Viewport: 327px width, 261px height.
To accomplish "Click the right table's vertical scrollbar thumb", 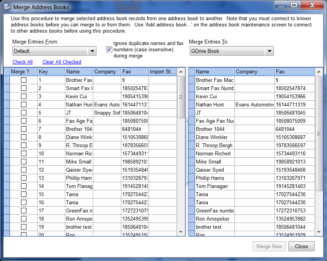I will (x=319, y=133).
